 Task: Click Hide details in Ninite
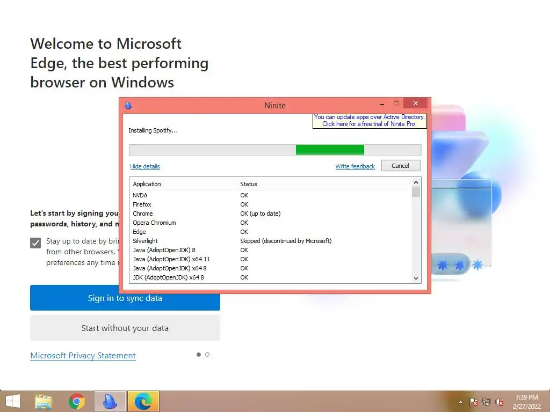pyautogui.click(x=145, y=166)
